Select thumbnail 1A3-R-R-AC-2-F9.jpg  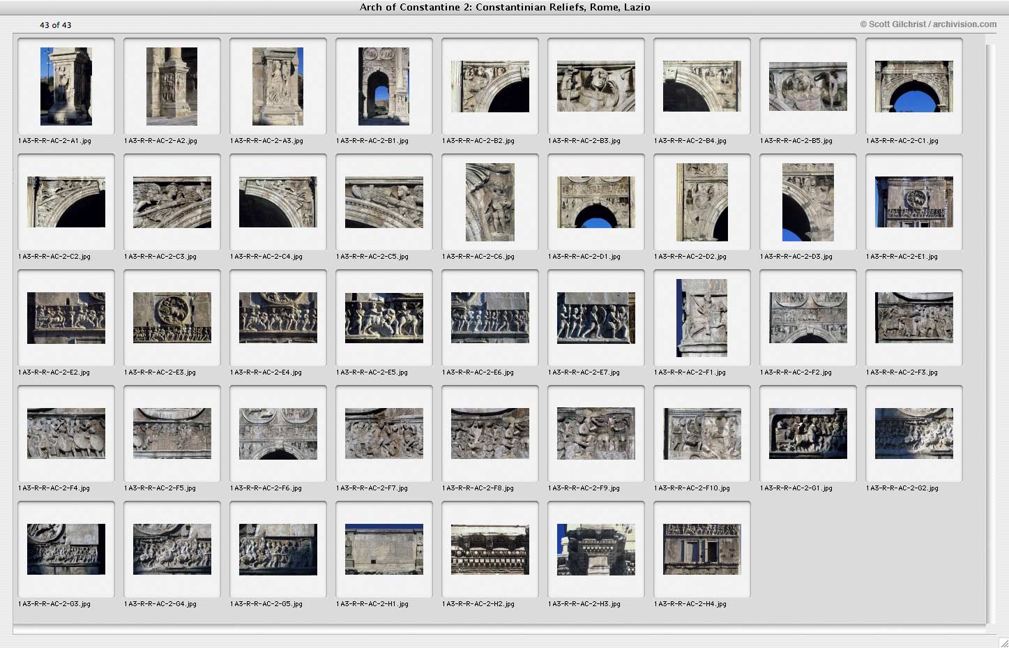coord(596,434)
